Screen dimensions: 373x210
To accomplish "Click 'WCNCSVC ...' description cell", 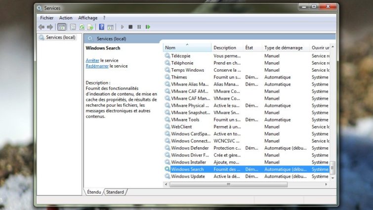I will click(x=226, y=141).
